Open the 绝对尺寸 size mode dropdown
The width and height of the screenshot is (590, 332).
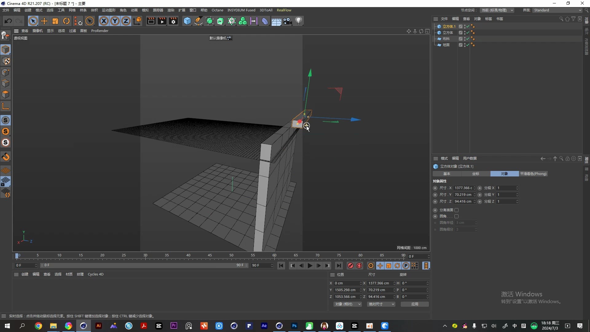[x=381, y=304]
